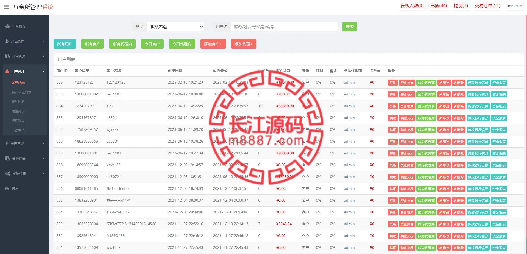Image resolution: width=527 pixels, height=254 pixels.
Task: Open 提现(3) notification button
Action: tap(461, 6)
